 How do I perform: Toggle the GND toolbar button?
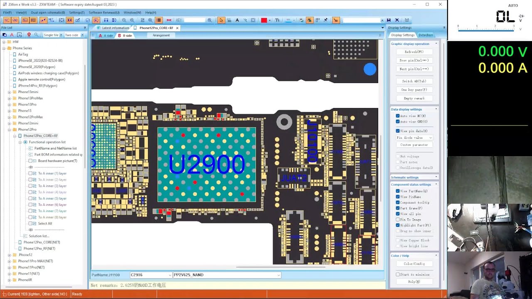pos(15,20)
